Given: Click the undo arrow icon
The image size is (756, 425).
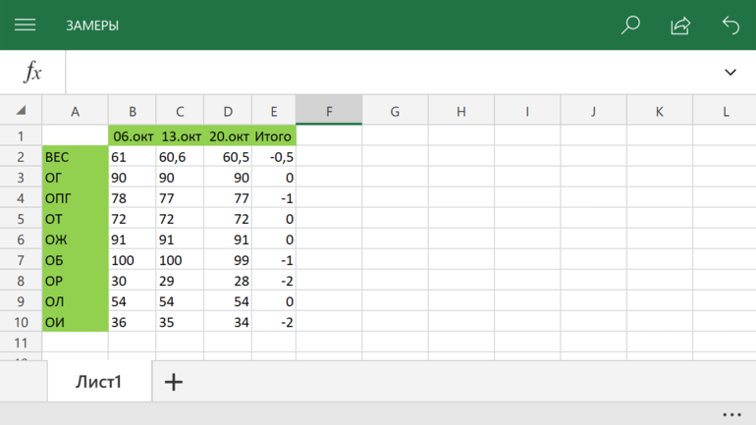Looking at the screenshot, I should coord(730,26).
